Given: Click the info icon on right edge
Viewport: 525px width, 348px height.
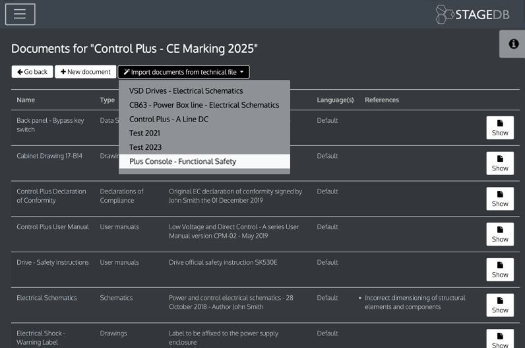Looking at the screenshot, I should click(512, 44).
